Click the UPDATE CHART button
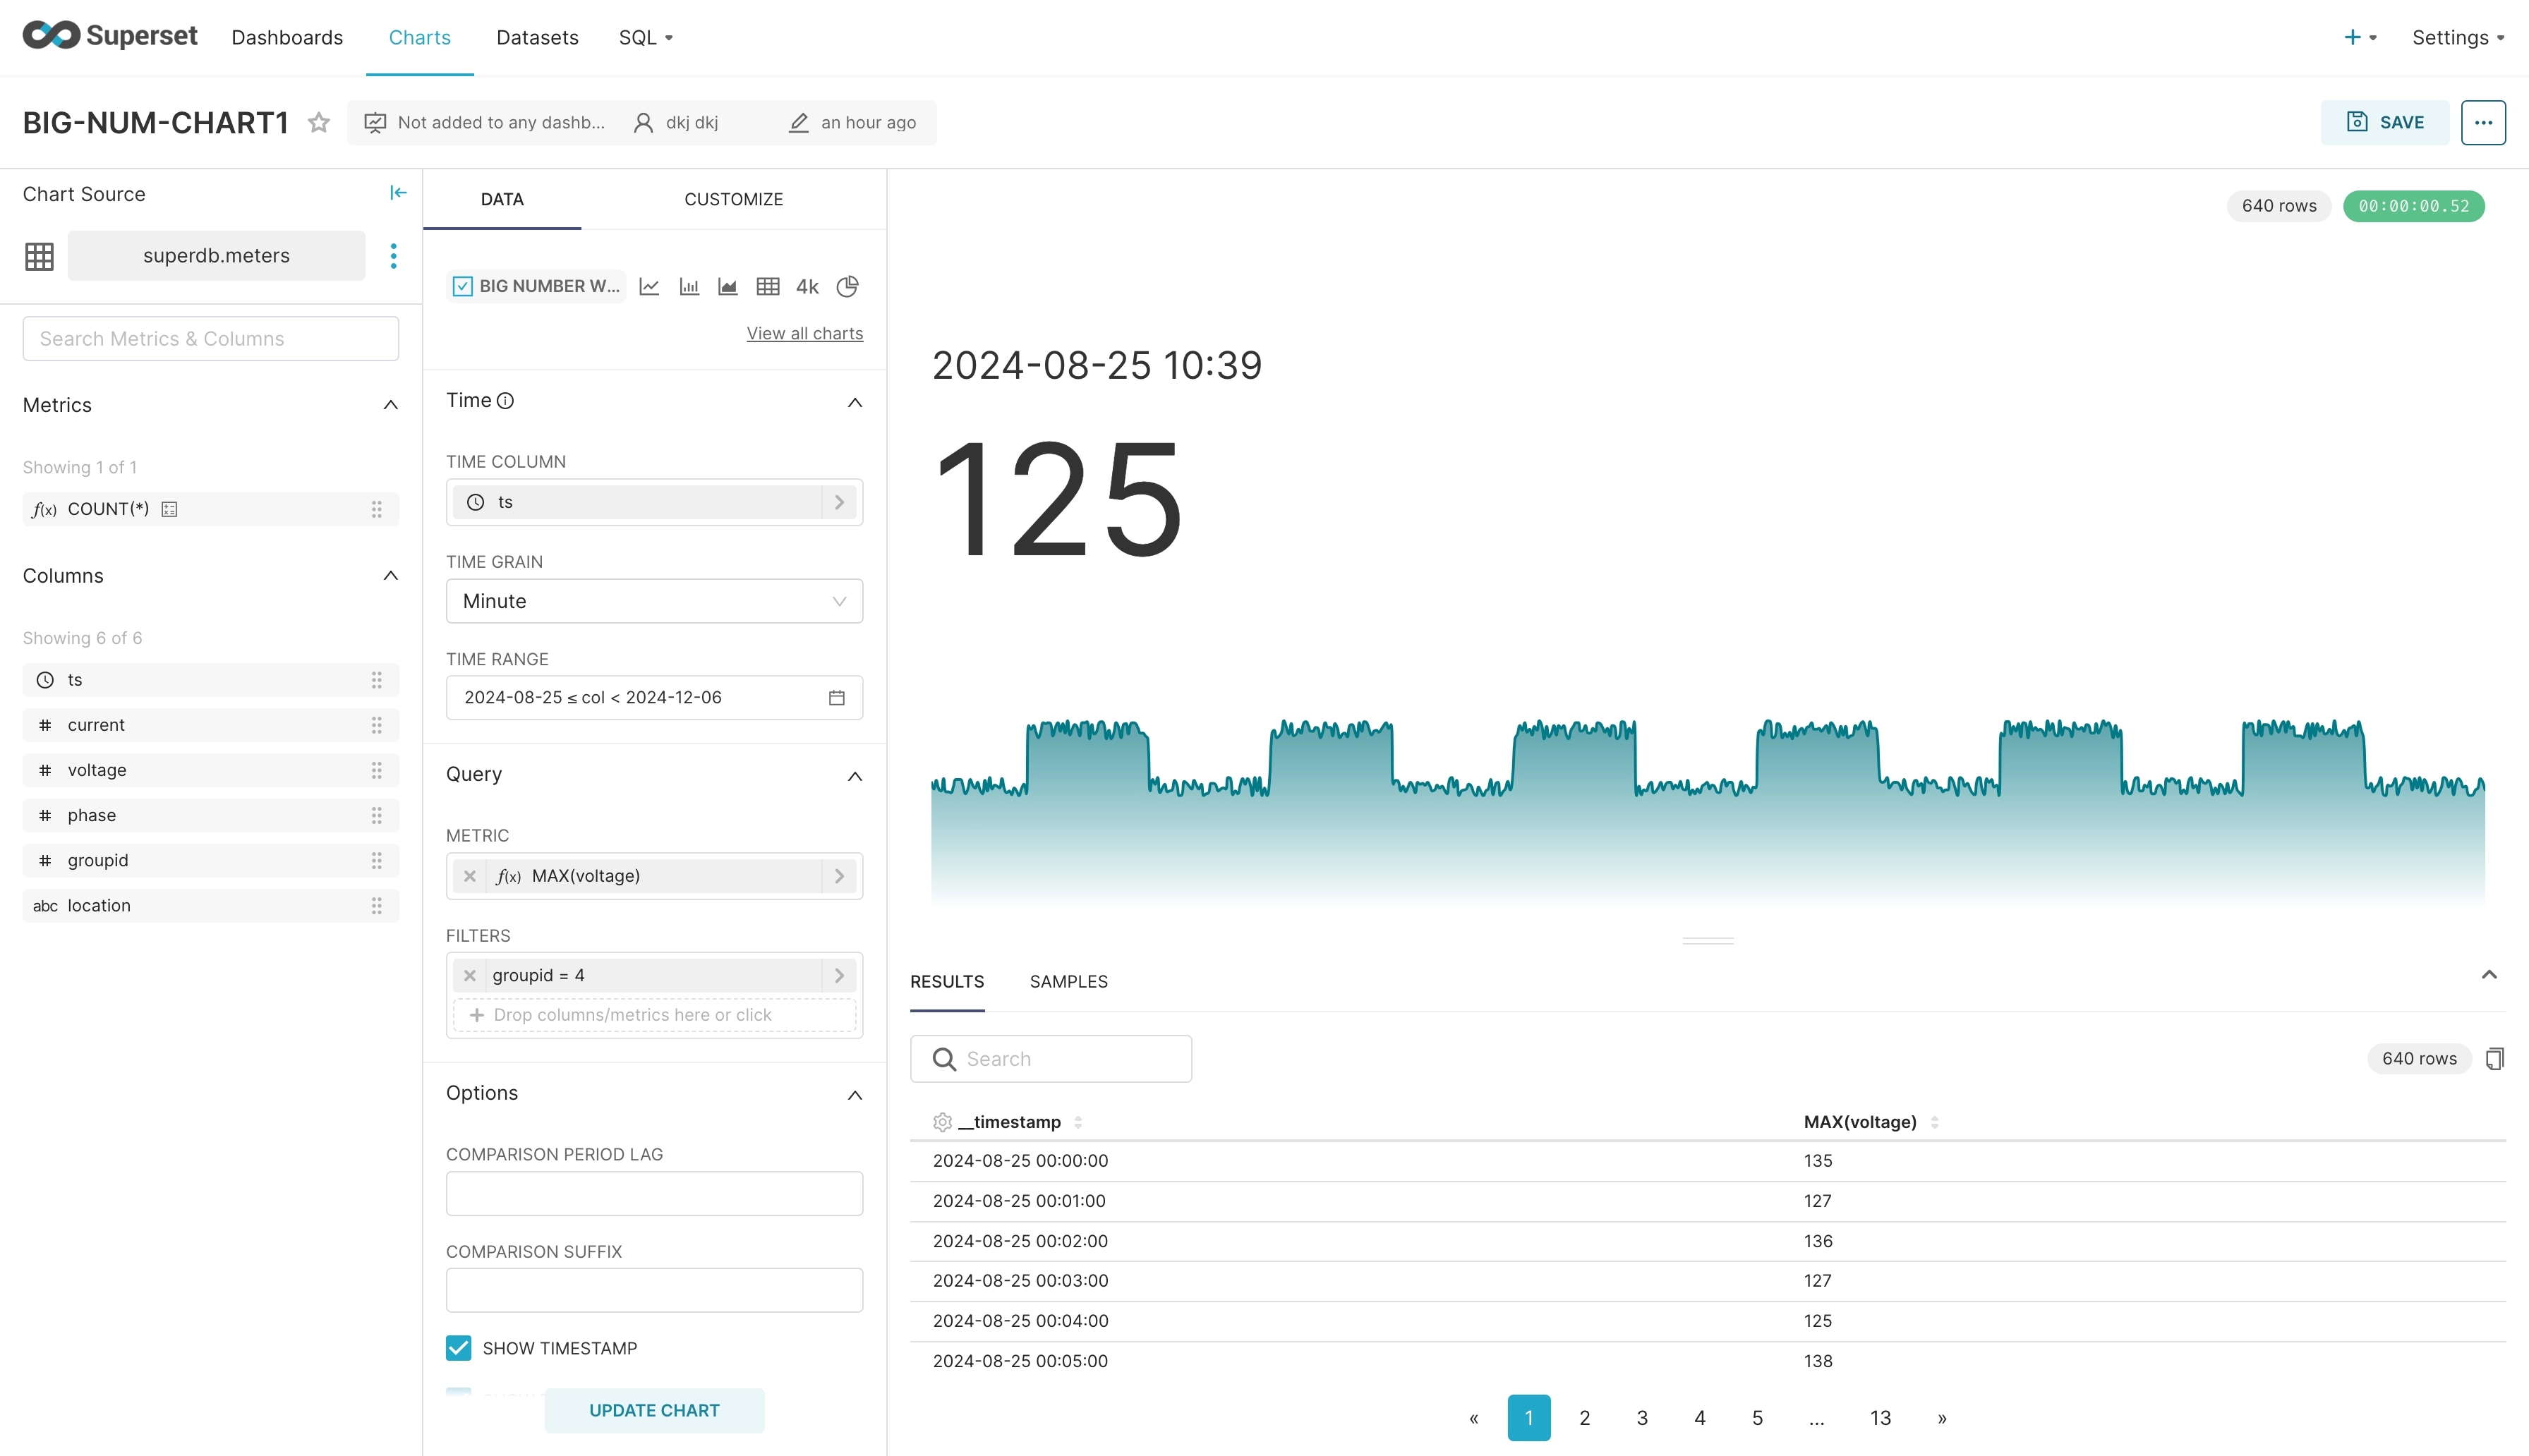The image size is (2529, 1456). [x=654, y=1410]
